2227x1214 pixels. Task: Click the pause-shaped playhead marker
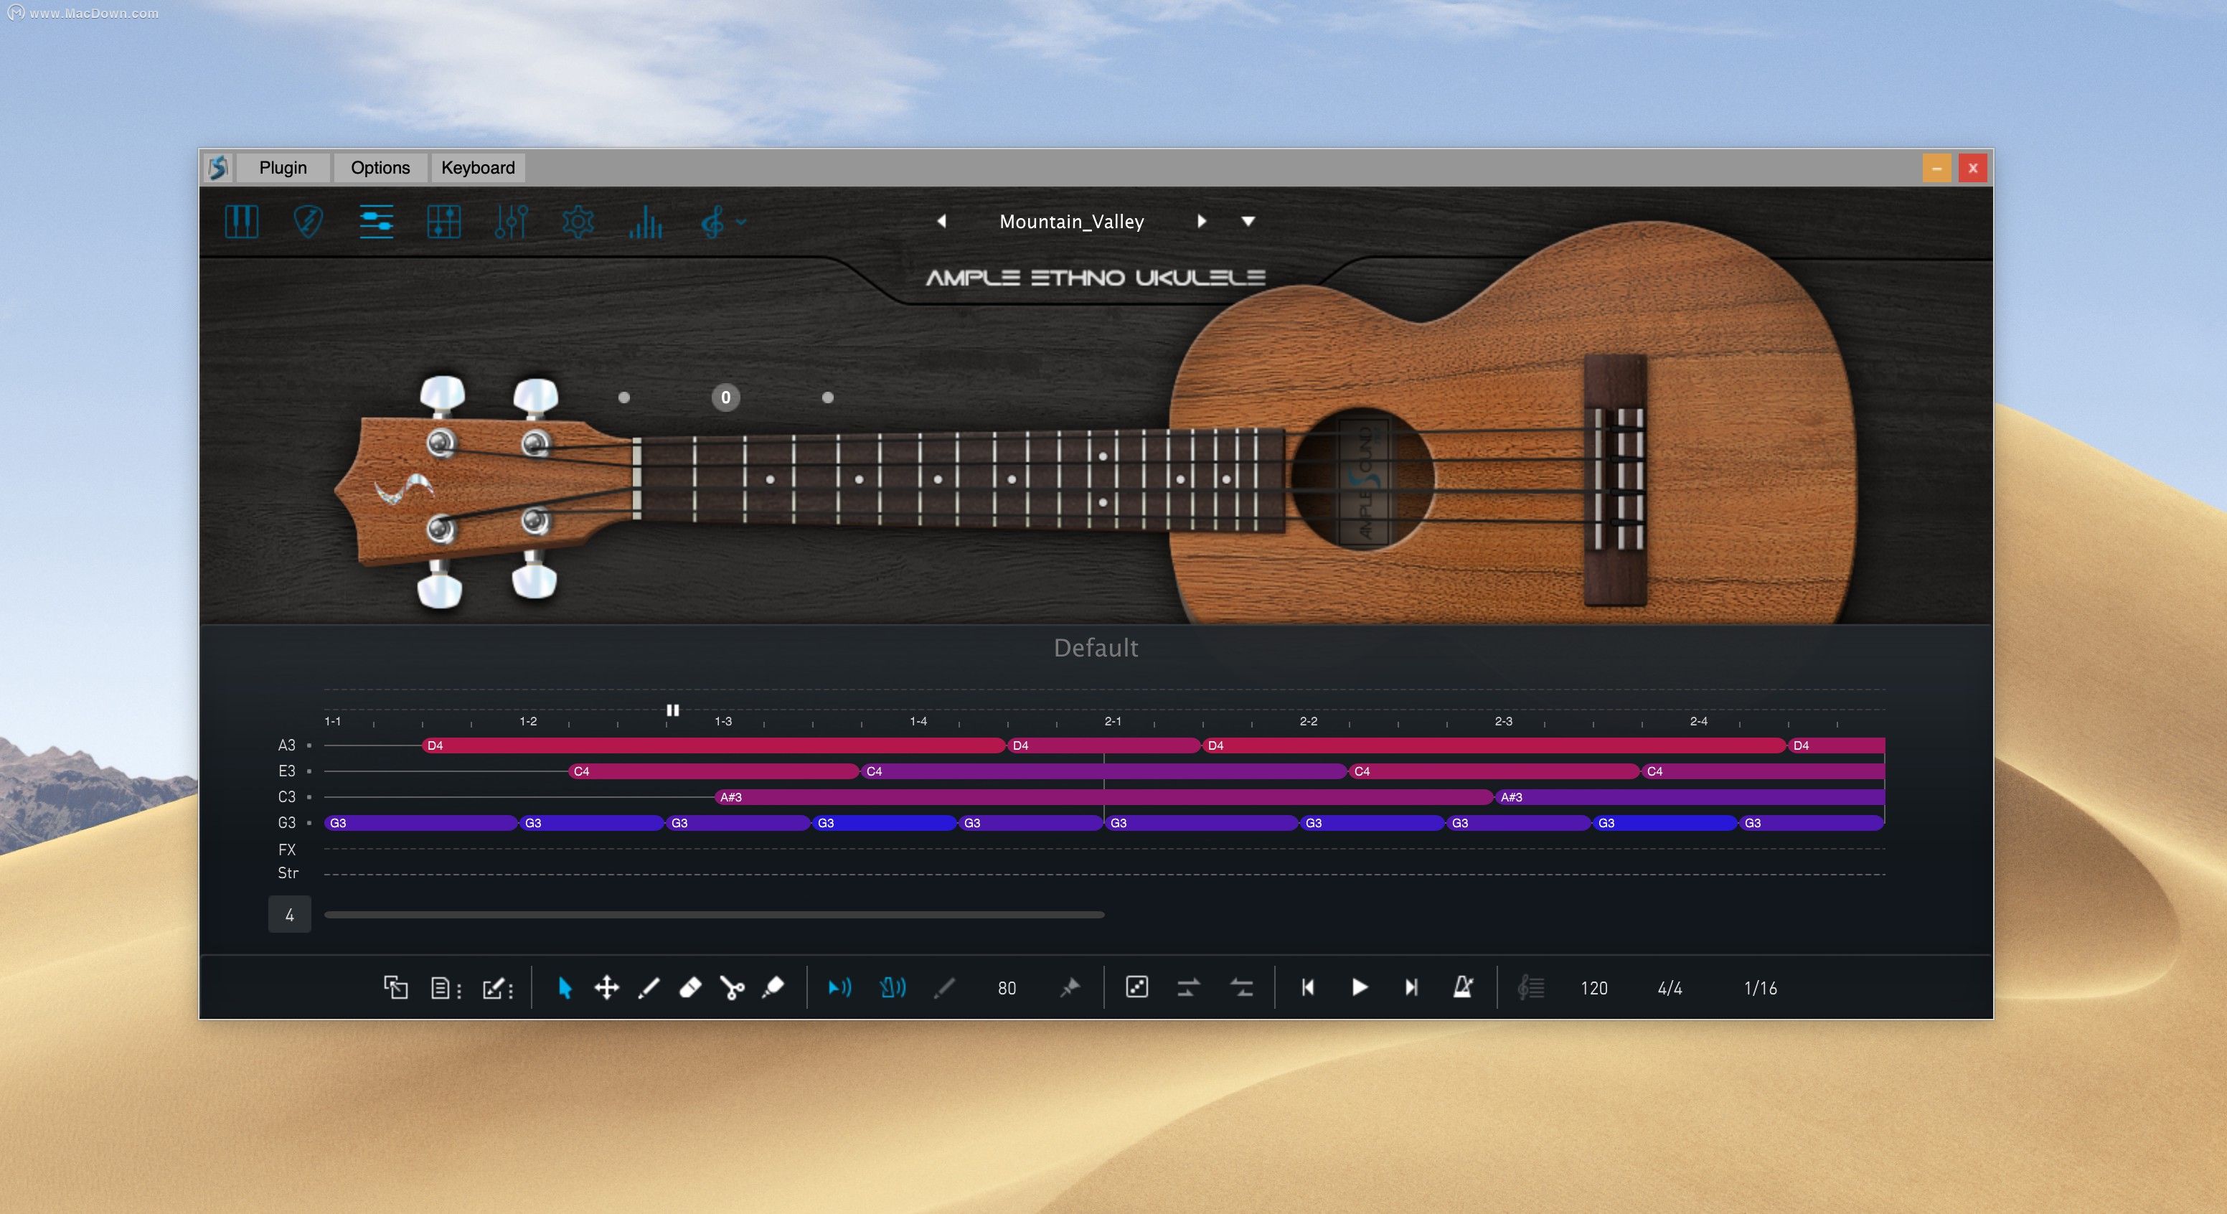point(672,710)
